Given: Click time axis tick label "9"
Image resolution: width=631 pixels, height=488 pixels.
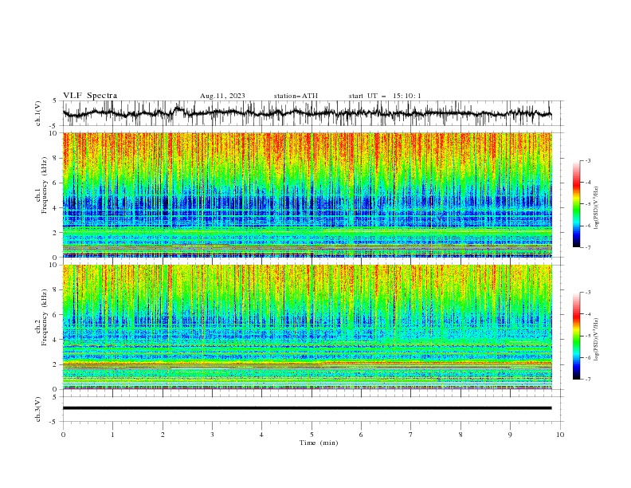Looking at the screenshot, I should pyautogui.click(x=510, y=435).
